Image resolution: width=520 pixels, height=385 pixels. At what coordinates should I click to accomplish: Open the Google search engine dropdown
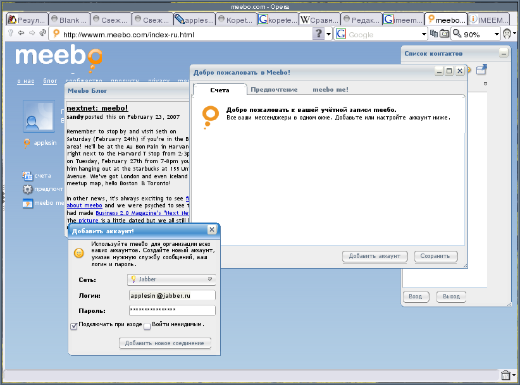424,34
